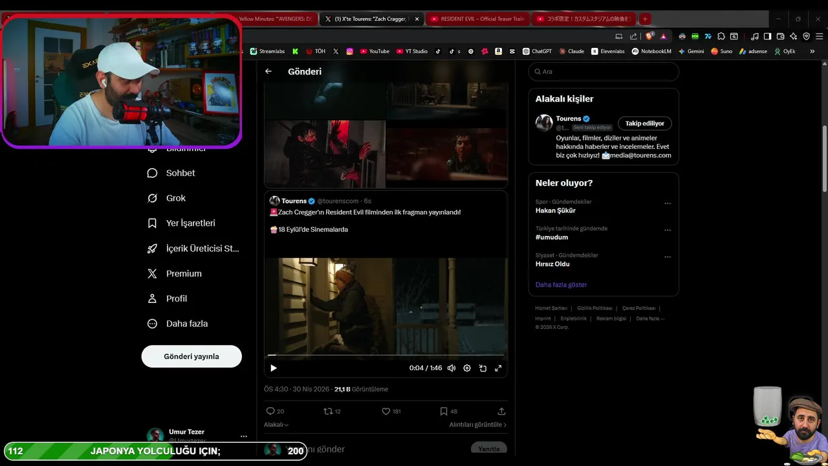The width and height of the screenshot is (828, 466).
Task: Expand video to fullscreen
Action: (x=498, y=368)
